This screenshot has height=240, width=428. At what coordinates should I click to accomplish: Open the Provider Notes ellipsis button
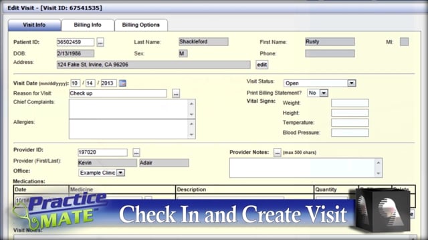pyautogui.click(x=277, y=153)
